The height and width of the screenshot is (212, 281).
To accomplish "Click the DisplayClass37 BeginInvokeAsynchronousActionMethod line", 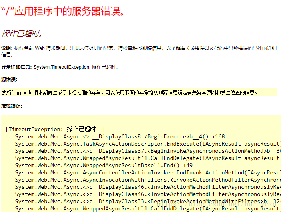I will (x=148, y=151).
